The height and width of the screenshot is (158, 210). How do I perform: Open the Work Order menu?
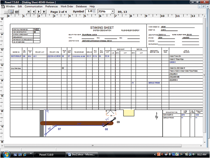pos(67,6)
